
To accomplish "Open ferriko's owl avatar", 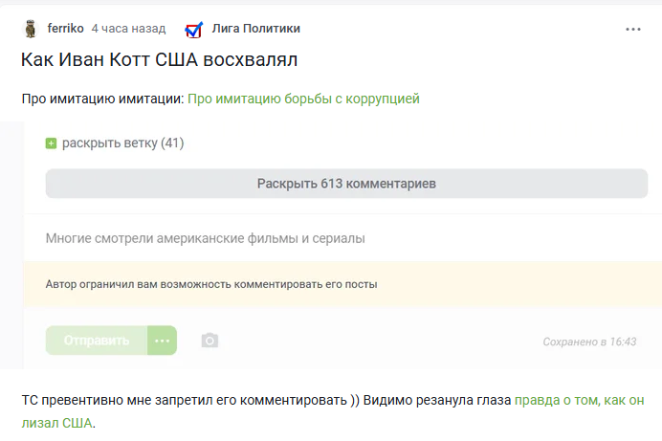I will click(x=30, y=29).
